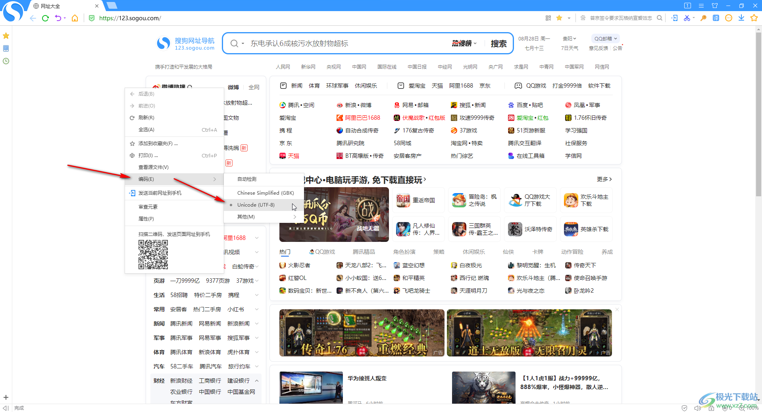Open a new tab with tab-bar button
The image size is (762, 412).
click(112, 6)
